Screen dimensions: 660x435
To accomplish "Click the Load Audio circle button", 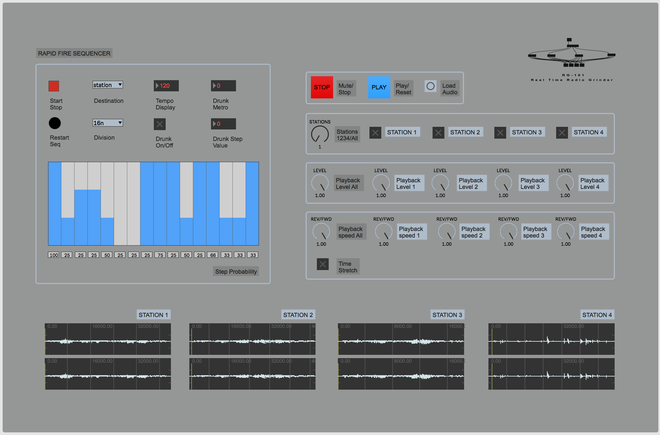I will pos(431,86).
